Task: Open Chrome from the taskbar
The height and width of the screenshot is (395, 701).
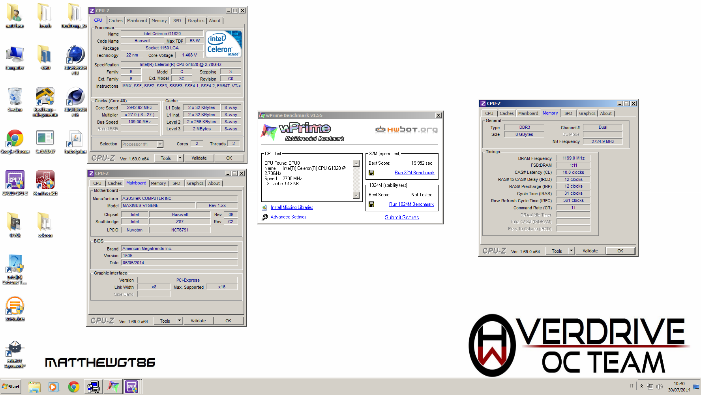Action: (x=73, y=387)
